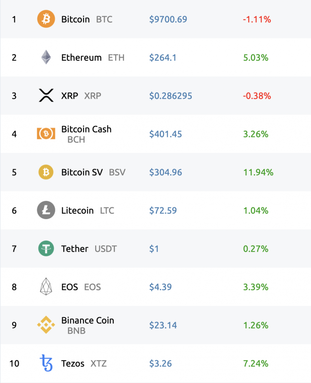Screen dimensions: 311x383
Task: Click the Binance Coin price $23.14
Action: (x=163, y=325)
